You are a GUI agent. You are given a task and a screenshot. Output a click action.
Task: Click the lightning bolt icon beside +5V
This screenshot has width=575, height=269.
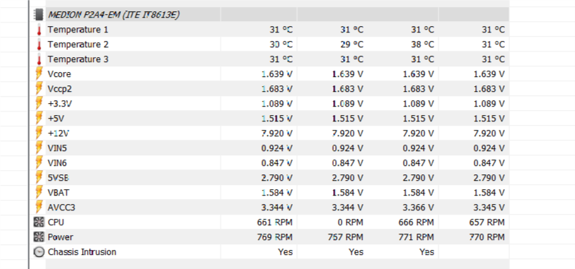click(39, 119)
